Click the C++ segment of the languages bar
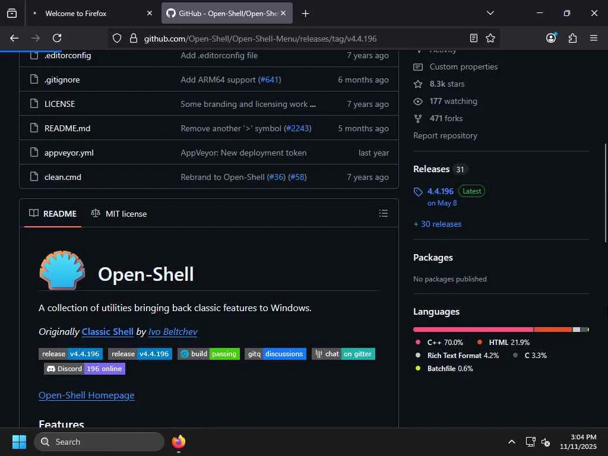608x456 pixels. [x=473, y=330]
